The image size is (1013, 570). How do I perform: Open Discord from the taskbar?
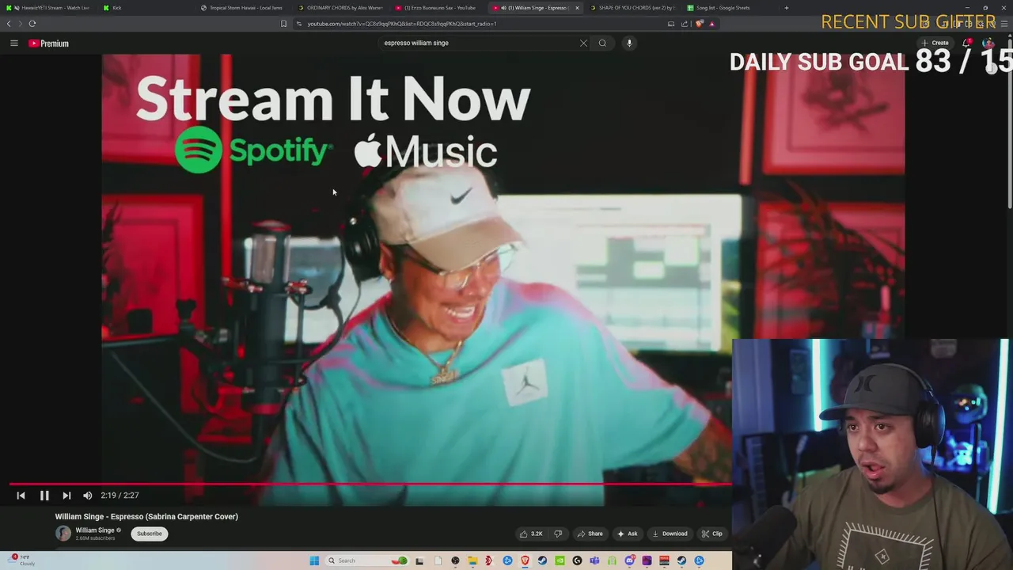pos(630,560)
